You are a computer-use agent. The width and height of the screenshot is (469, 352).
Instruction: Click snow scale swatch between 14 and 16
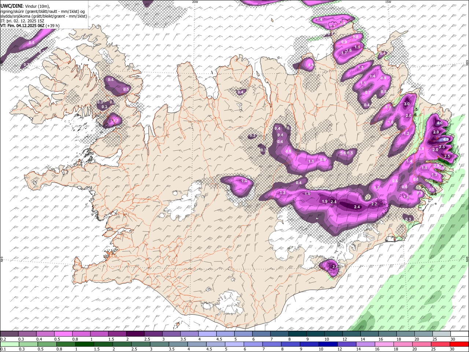pyautogui.click(x=370, y=334)
